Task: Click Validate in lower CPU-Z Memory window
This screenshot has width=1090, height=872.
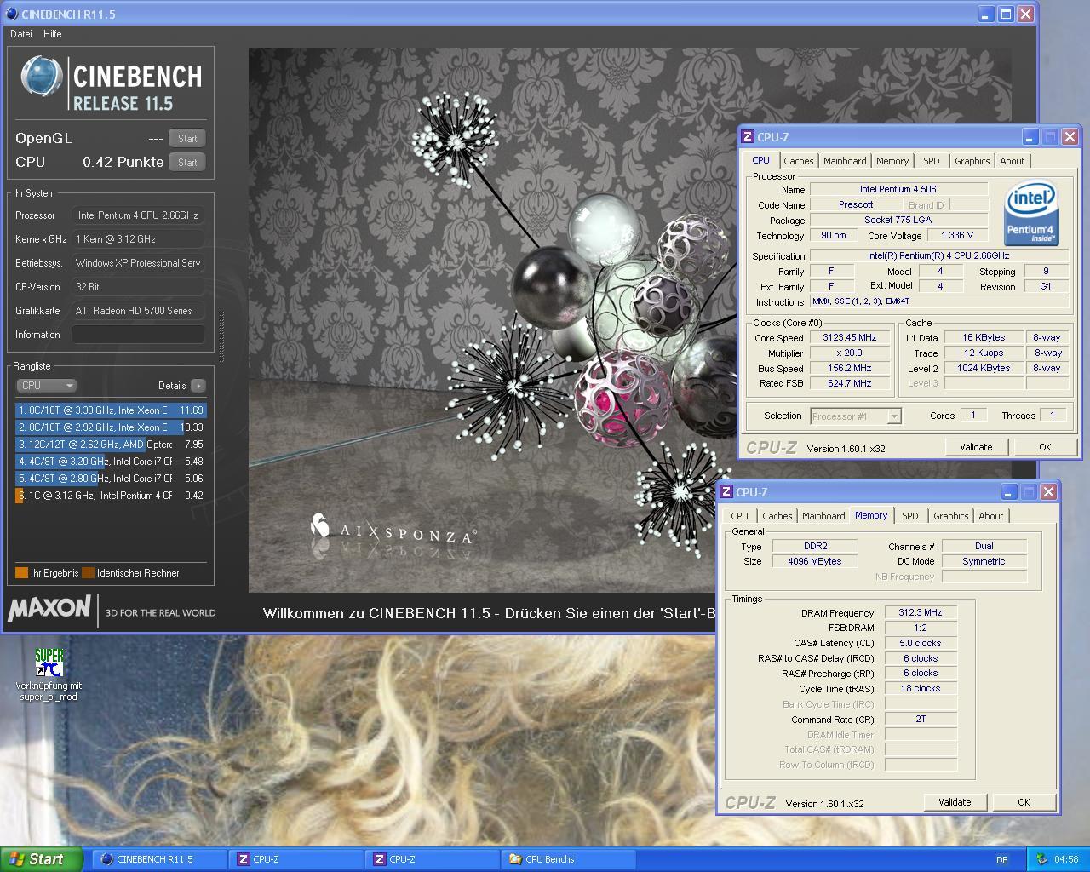Action: 955,802
